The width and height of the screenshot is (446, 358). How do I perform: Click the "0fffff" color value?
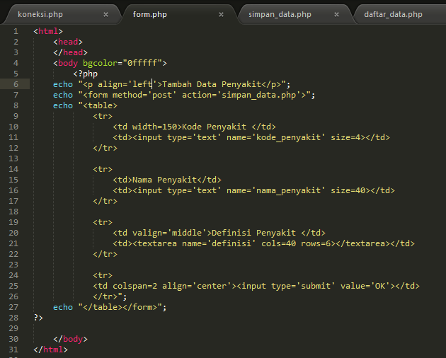(142, 63)
